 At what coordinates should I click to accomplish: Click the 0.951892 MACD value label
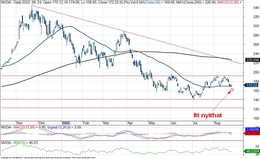pyautogui.click(x=252, y=133)
